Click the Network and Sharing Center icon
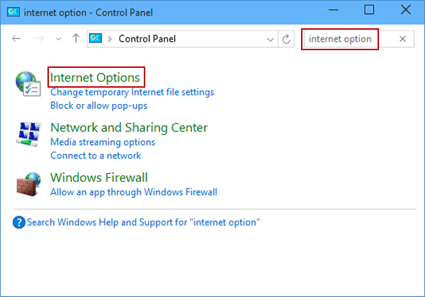425x297 pixels. click(x=28, y=134)
